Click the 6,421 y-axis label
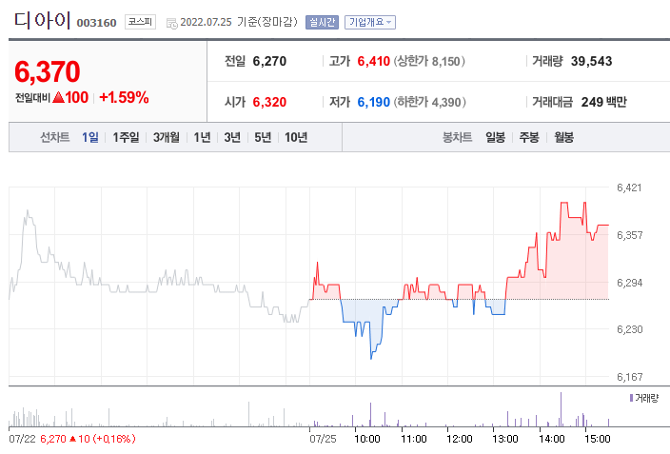 [x=629, y=188]
